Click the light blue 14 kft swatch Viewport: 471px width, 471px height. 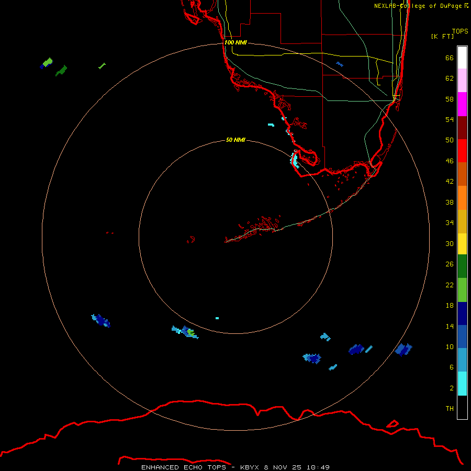[x=462, y=360]
